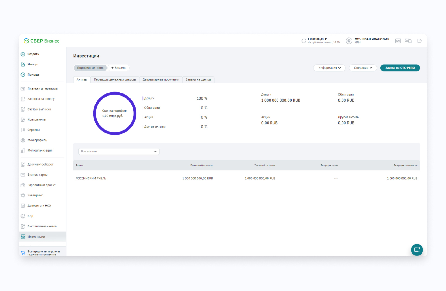The height and width of the screenshot is (291, 446).
Task: Click the Выставление счетов icon
Action: tap(23, 226)
